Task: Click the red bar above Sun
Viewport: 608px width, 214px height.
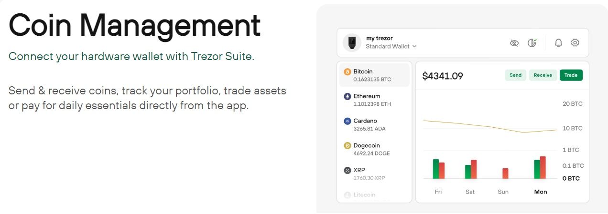Action: pos(505,173)
